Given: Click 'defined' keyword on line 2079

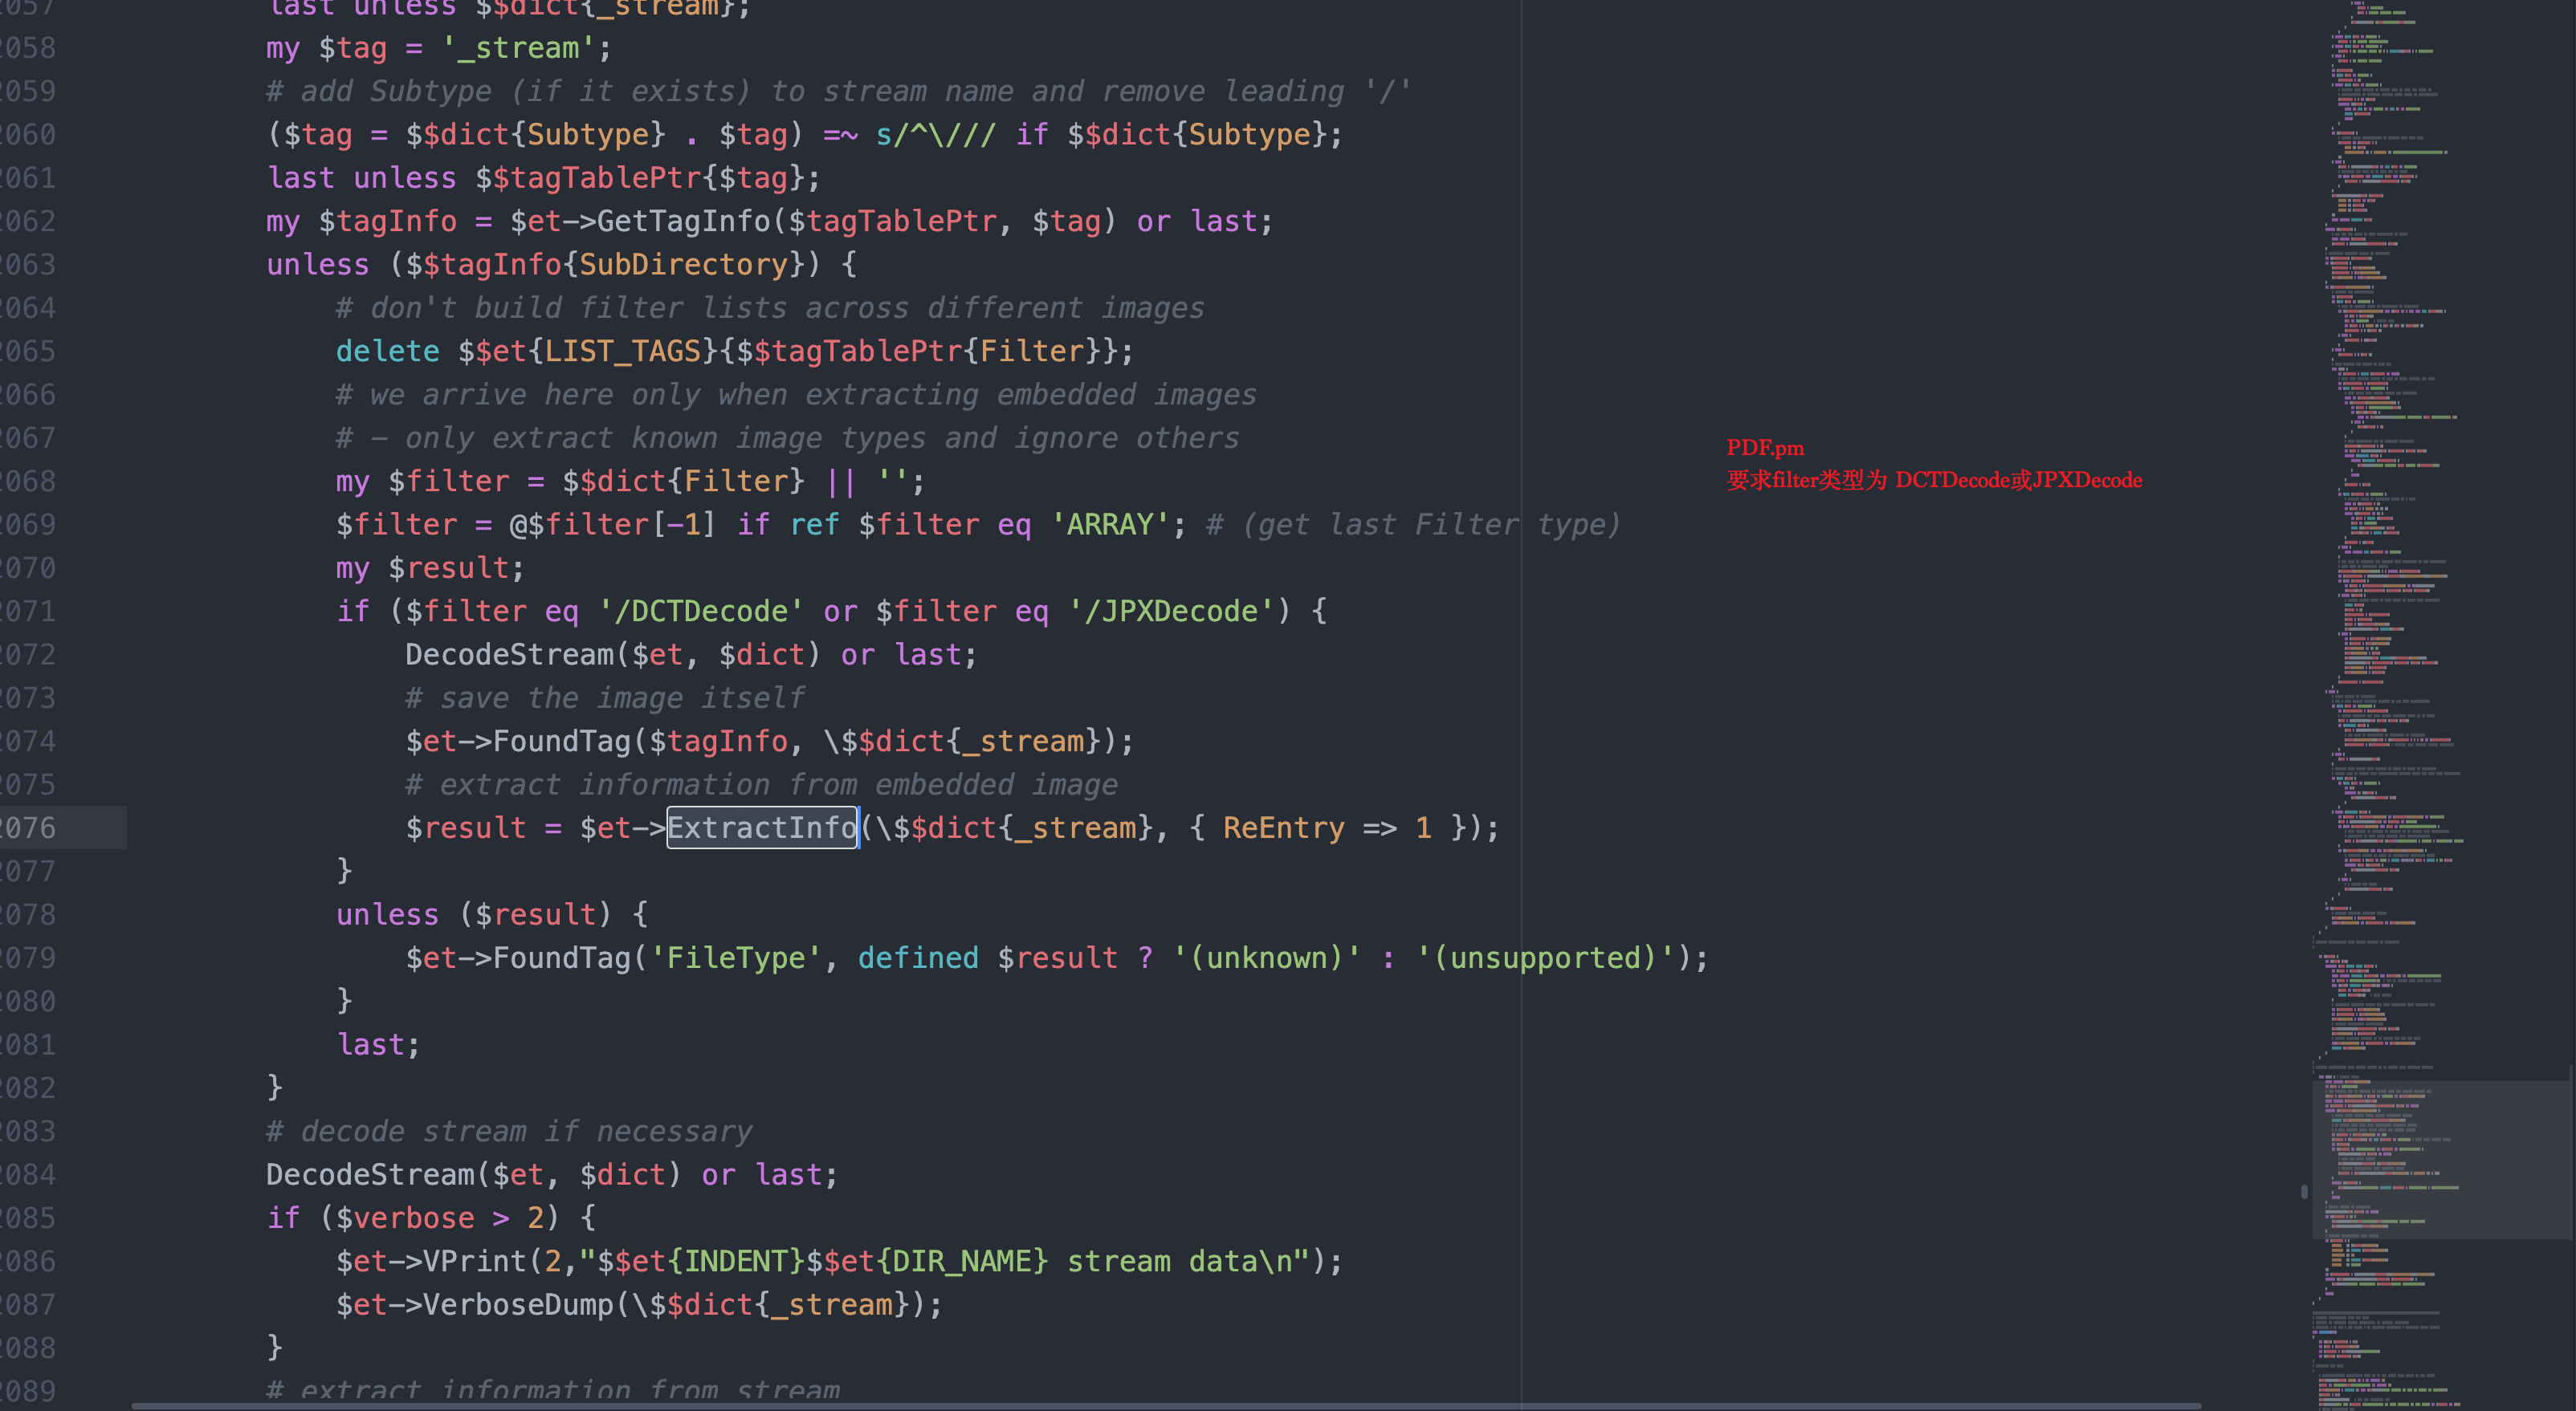Looking at the screenshot, I should [918, 958].
